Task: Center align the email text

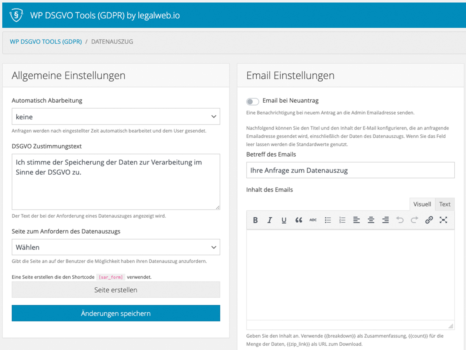Action: point(371,220)
